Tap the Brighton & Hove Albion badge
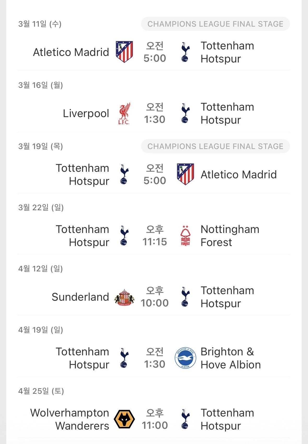This screenshot has height=444, width=308. (185, 358)
